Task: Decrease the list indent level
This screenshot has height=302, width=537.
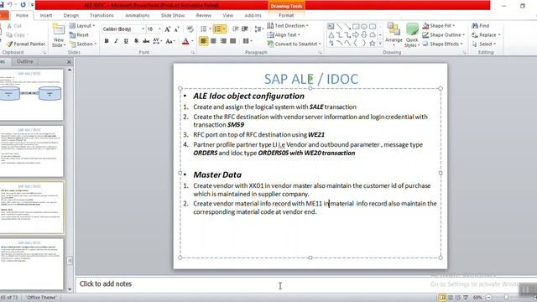Action: [x=236, y=29]
